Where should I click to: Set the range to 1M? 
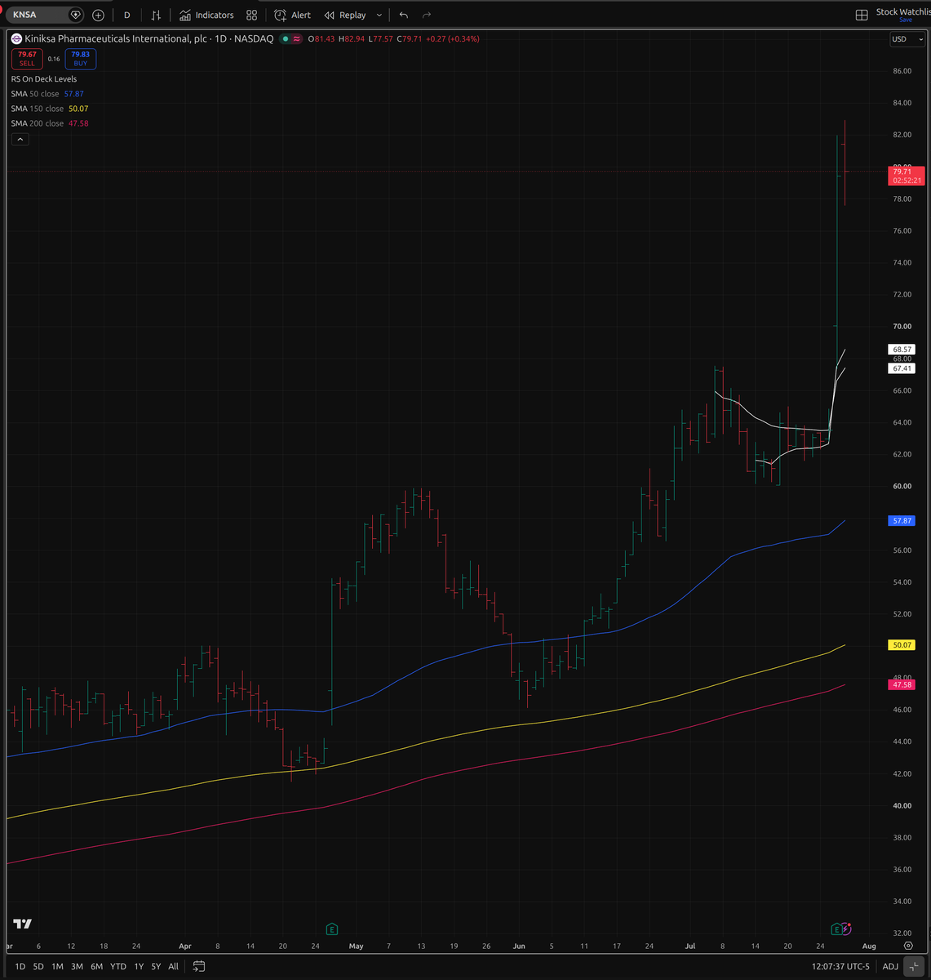point(57,966)
